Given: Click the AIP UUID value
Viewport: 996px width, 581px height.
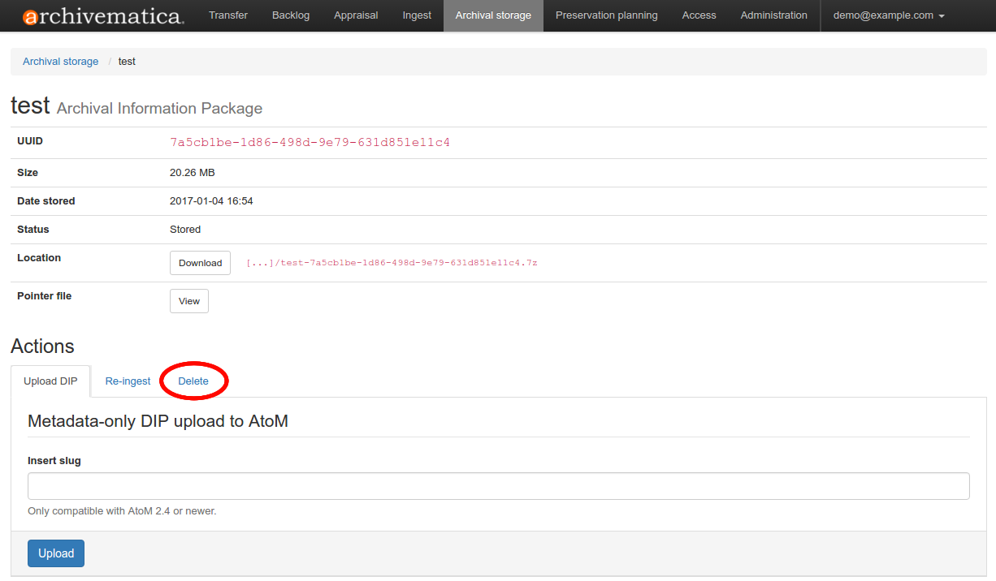Looking at the screenshot, I should [310, 143].
